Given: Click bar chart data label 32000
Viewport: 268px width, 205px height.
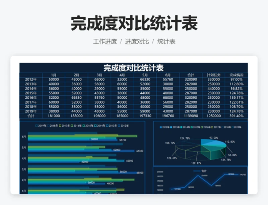Looking at the screenshot, I should [x=85, y=162].
